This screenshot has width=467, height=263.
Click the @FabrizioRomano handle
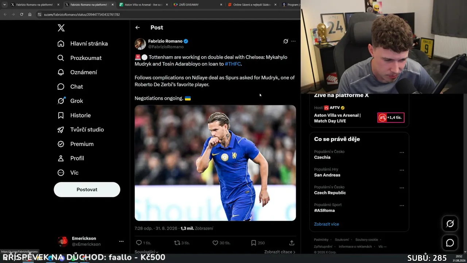[x=166, y=47]
